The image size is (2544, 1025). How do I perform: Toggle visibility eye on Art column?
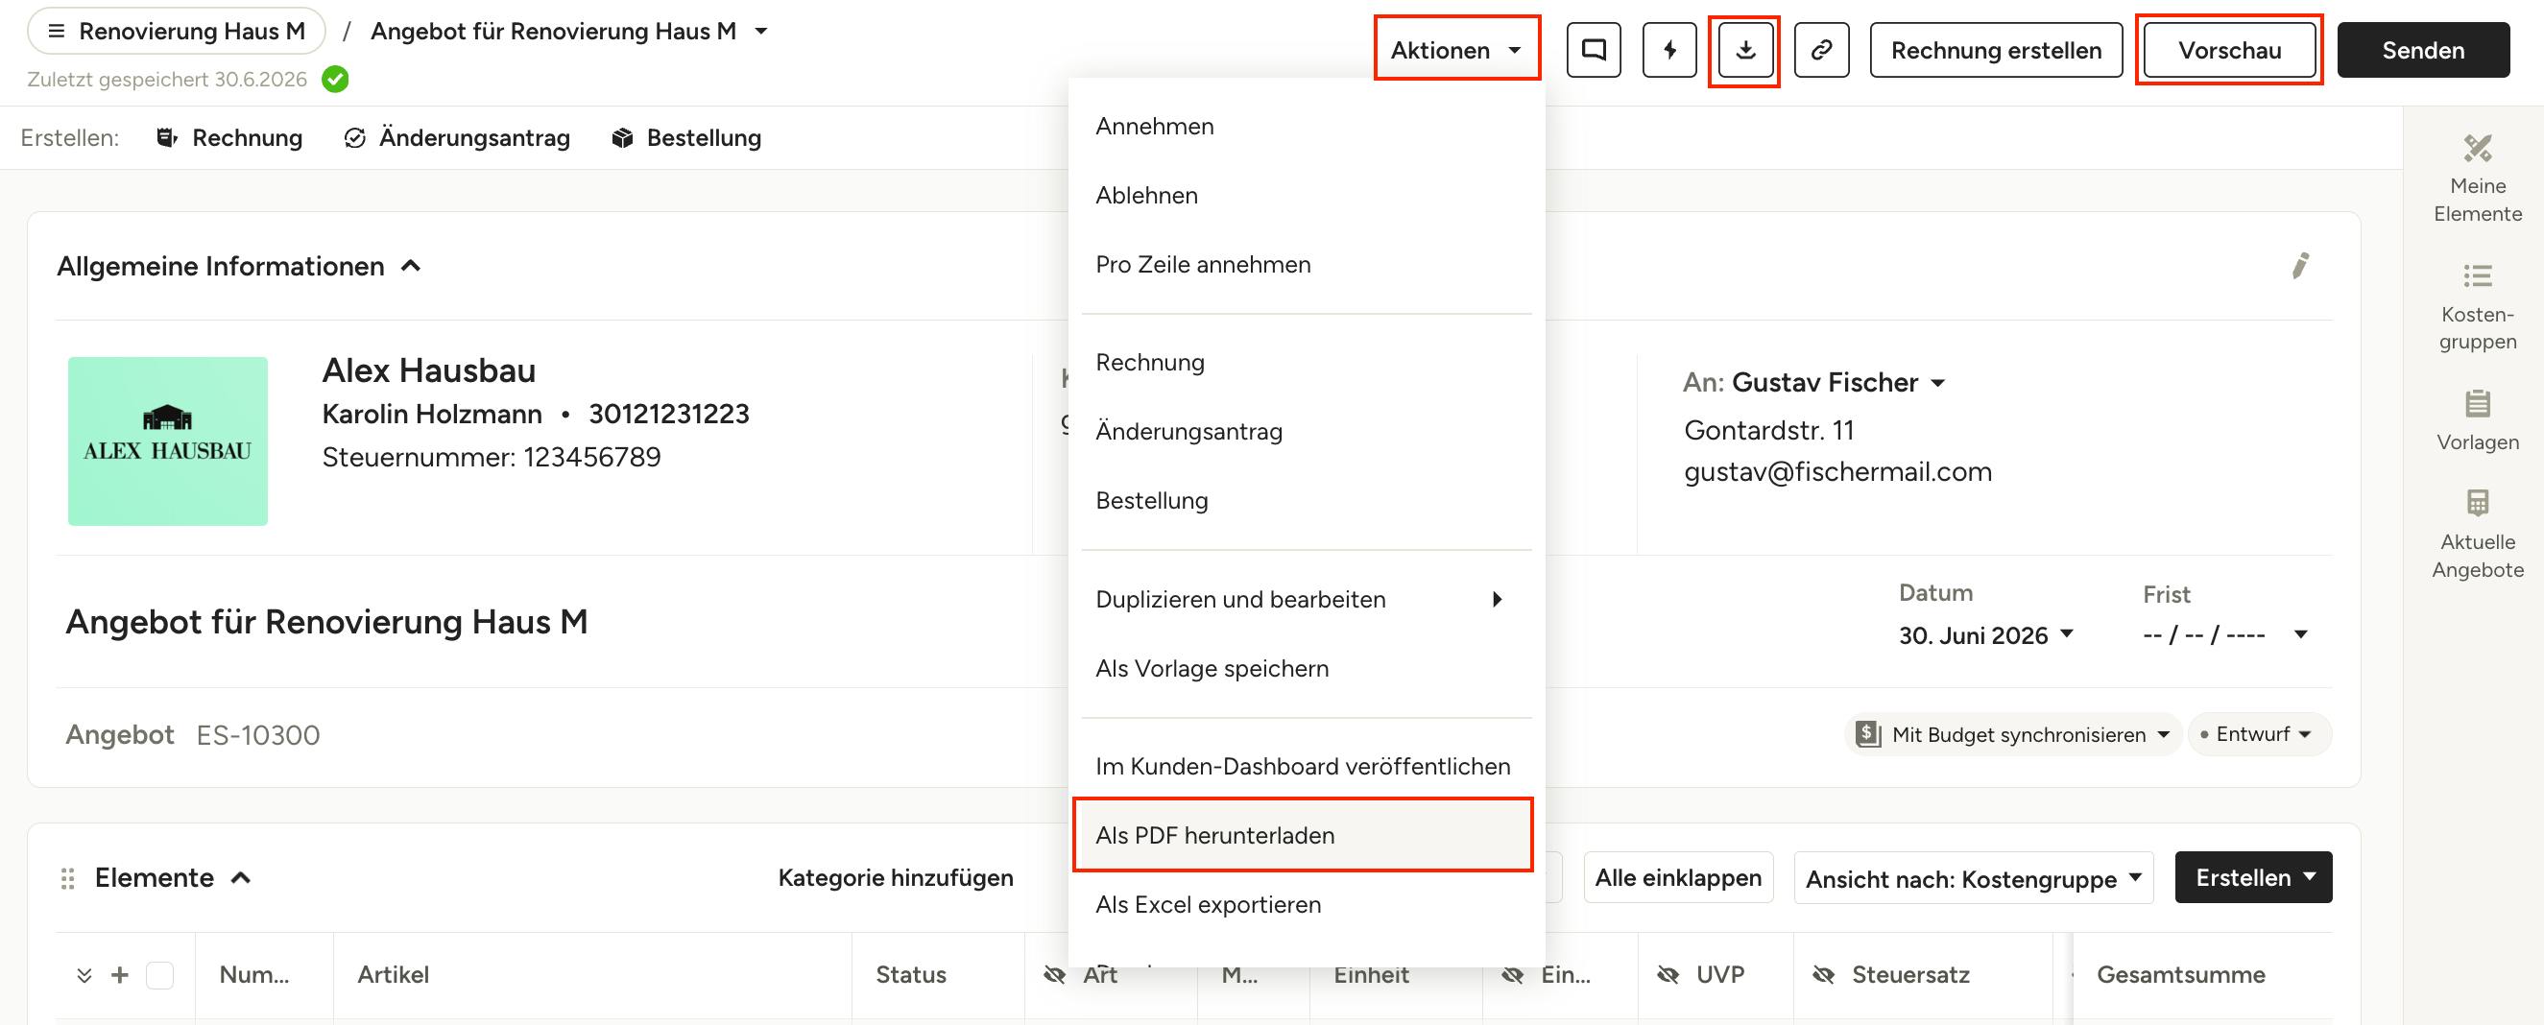[1055, 975]
